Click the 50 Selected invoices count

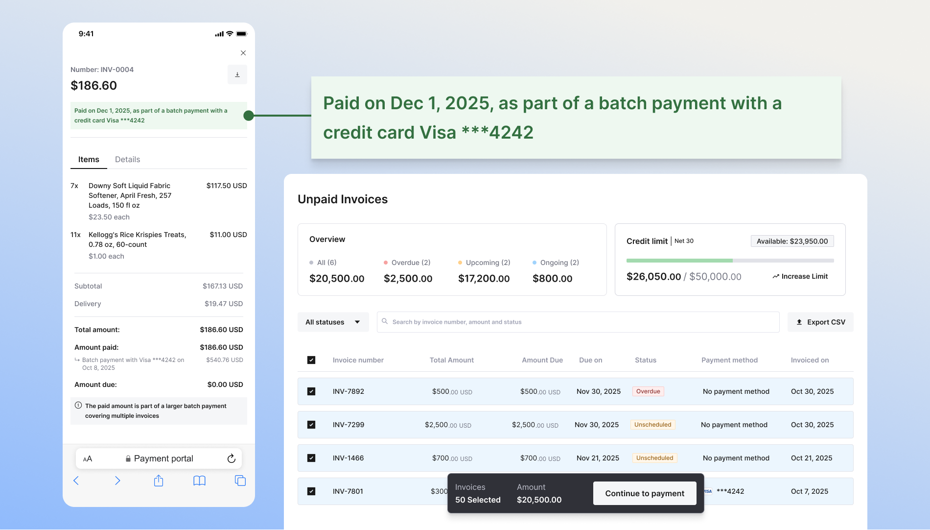click(x=478, y=500)
